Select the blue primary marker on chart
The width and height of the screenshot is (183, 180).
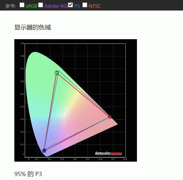click(44, 150)
